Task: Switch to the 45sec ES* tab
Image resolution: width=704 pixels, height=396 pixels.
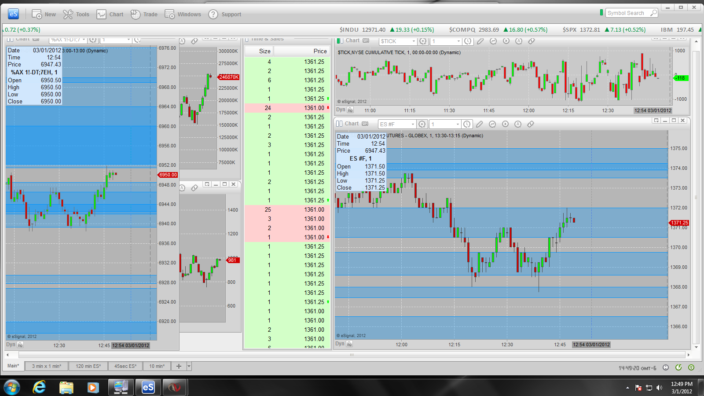Action: (125, 366)
